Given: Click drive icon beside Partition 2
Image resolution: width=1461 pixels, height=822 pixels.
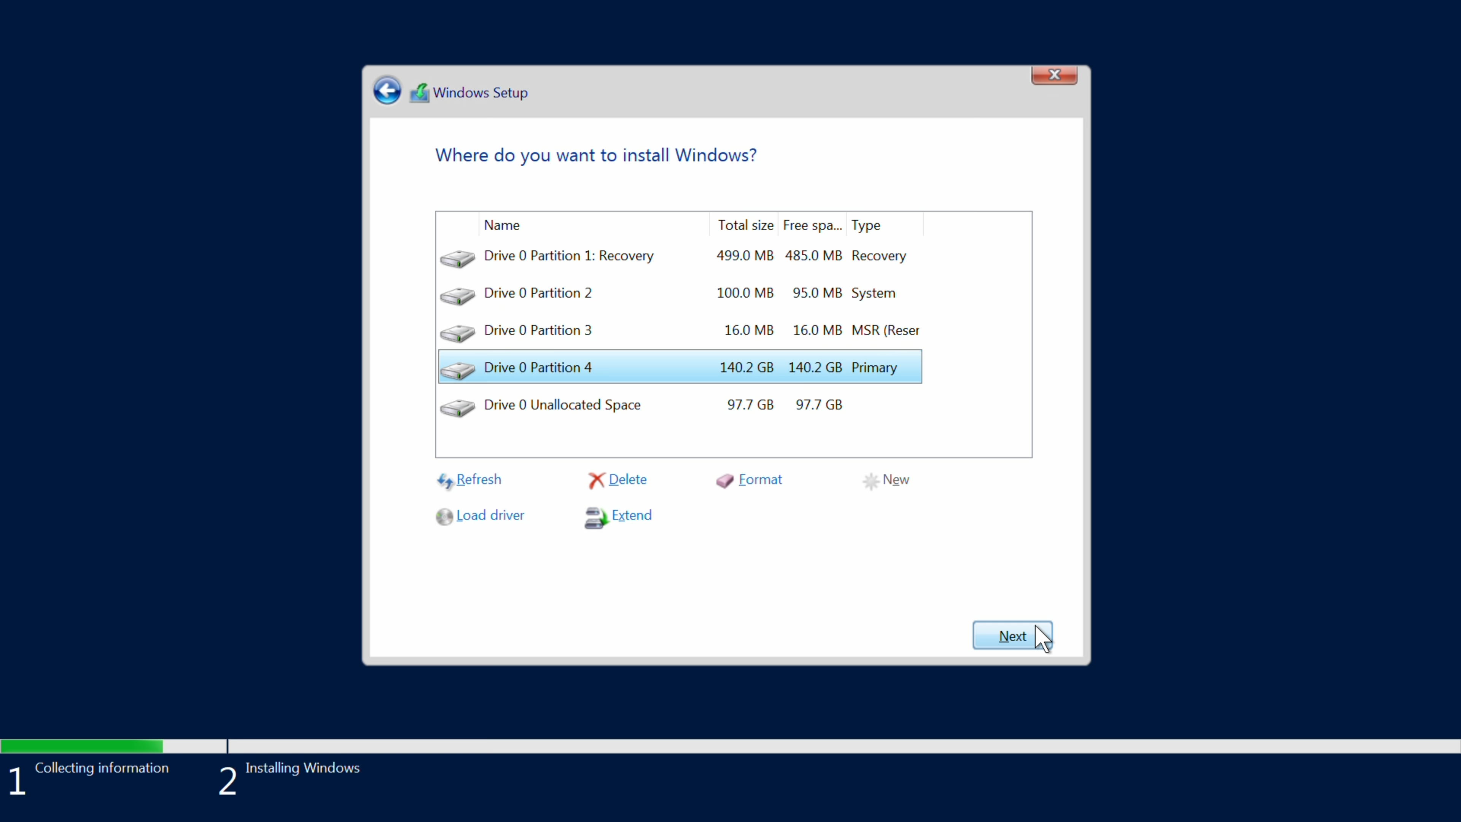Looking at the screenshot, I should (x=457, y=296).
